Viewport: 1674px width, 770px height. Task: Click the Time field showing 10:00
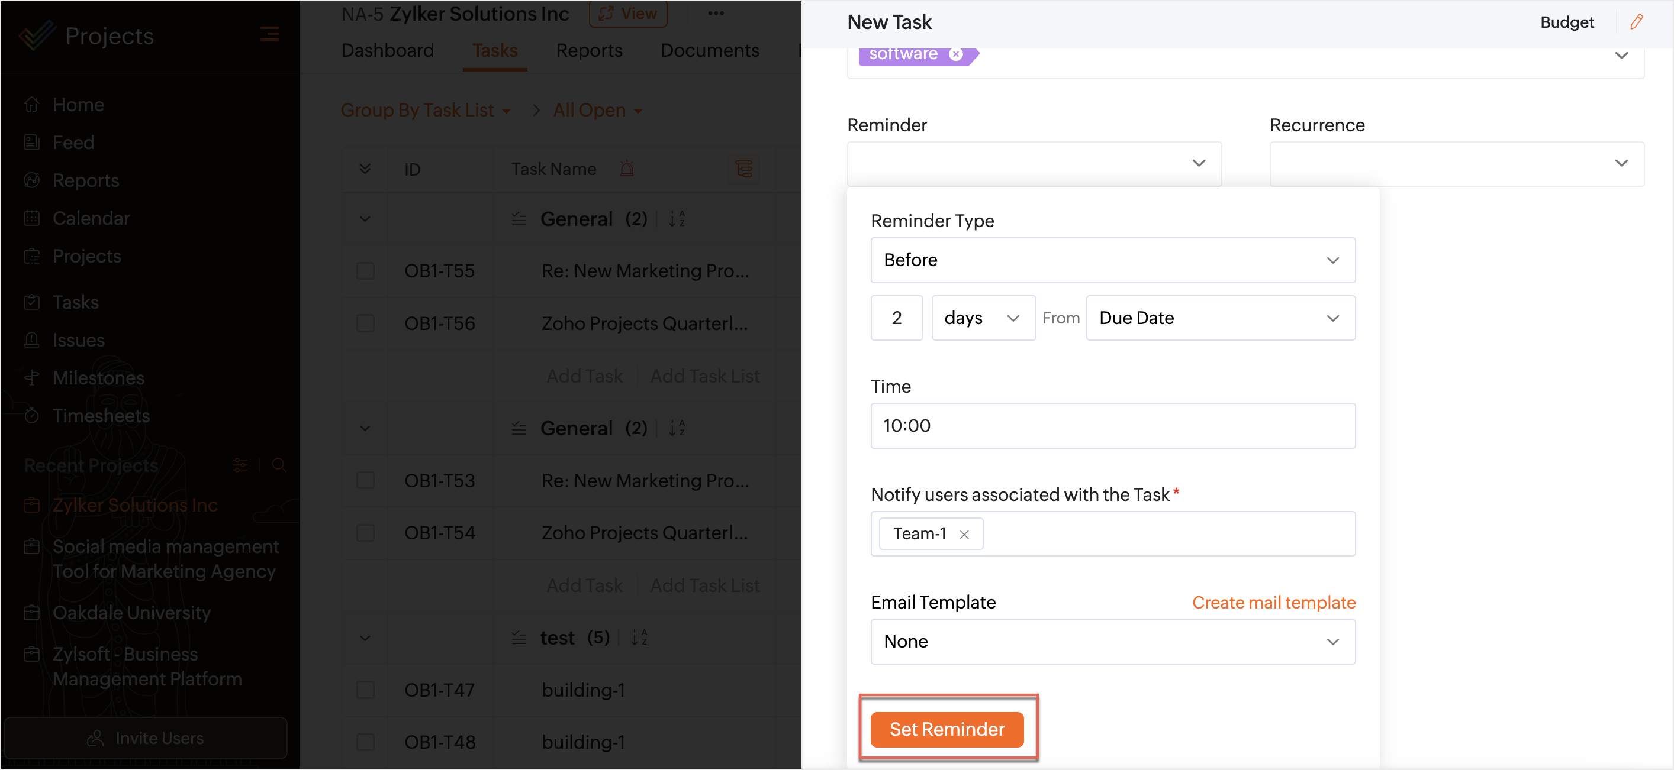(1112, 426)
